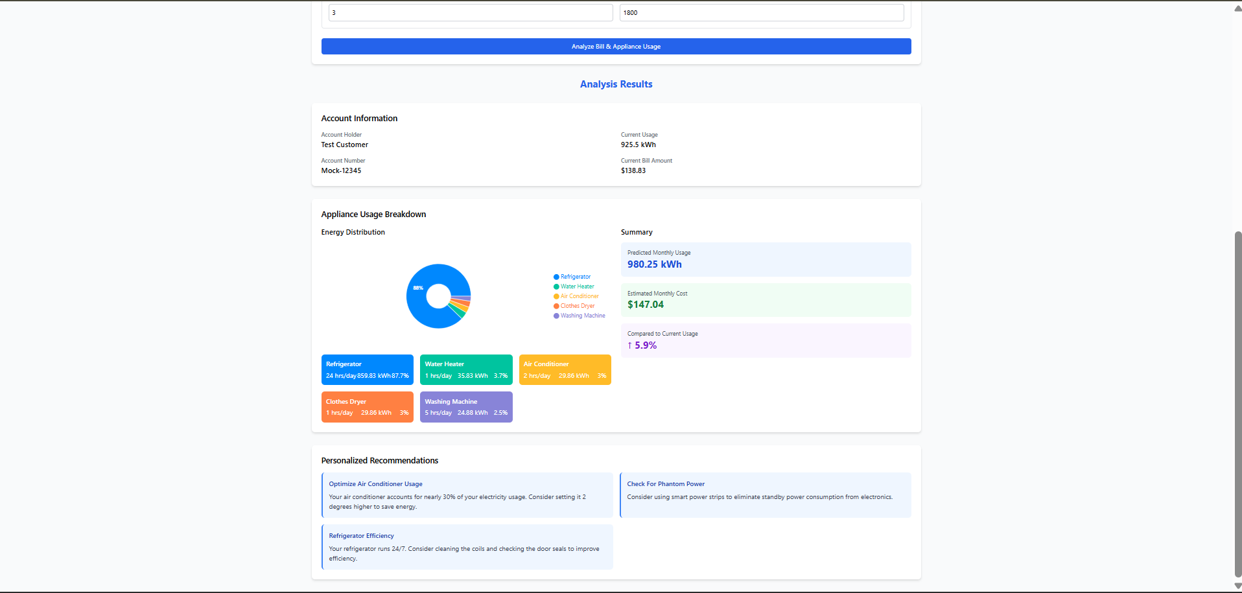Viewport: 1242px width, 593px height.
Task: Click the Estimated Monthly Cost card
Action: point(766,299)
